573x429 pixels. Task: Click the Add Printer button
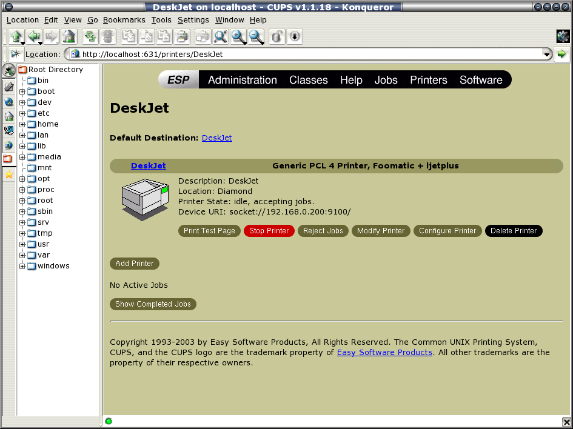135,264
